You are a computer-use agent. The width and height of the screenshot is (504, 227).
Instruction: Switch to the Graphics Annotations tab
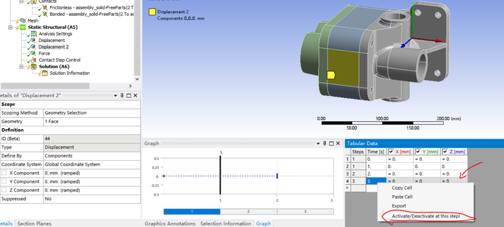point(170,224)
